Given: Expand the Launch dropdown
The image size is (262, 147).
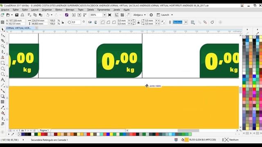Looking at the screenshot, I should tap(172, 15).
